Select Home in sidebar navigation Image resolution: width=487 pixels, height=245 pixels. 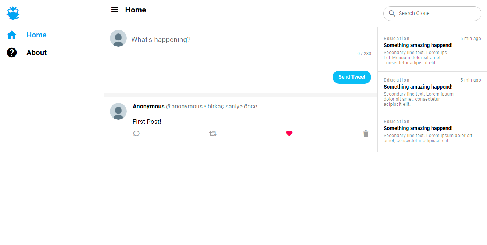pyautogui.click(x=36, y=35)
